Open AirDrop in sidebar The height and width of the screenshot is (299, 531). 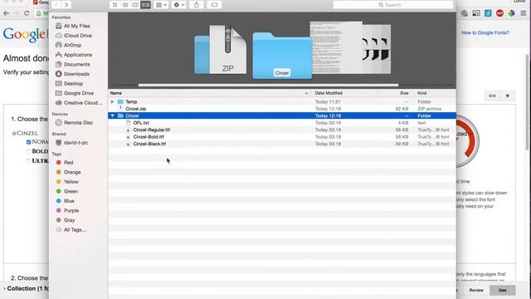coord(72,45)
